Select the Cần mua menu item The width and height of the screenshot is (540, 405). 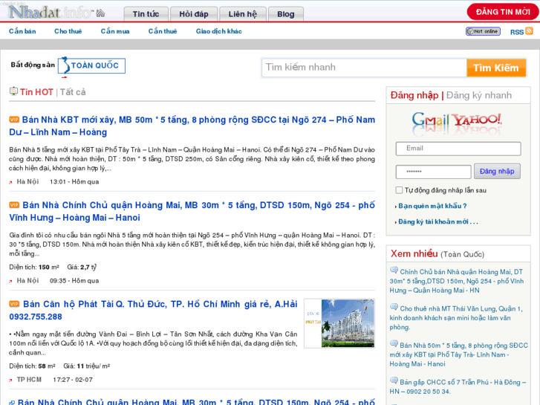point(115,31)
